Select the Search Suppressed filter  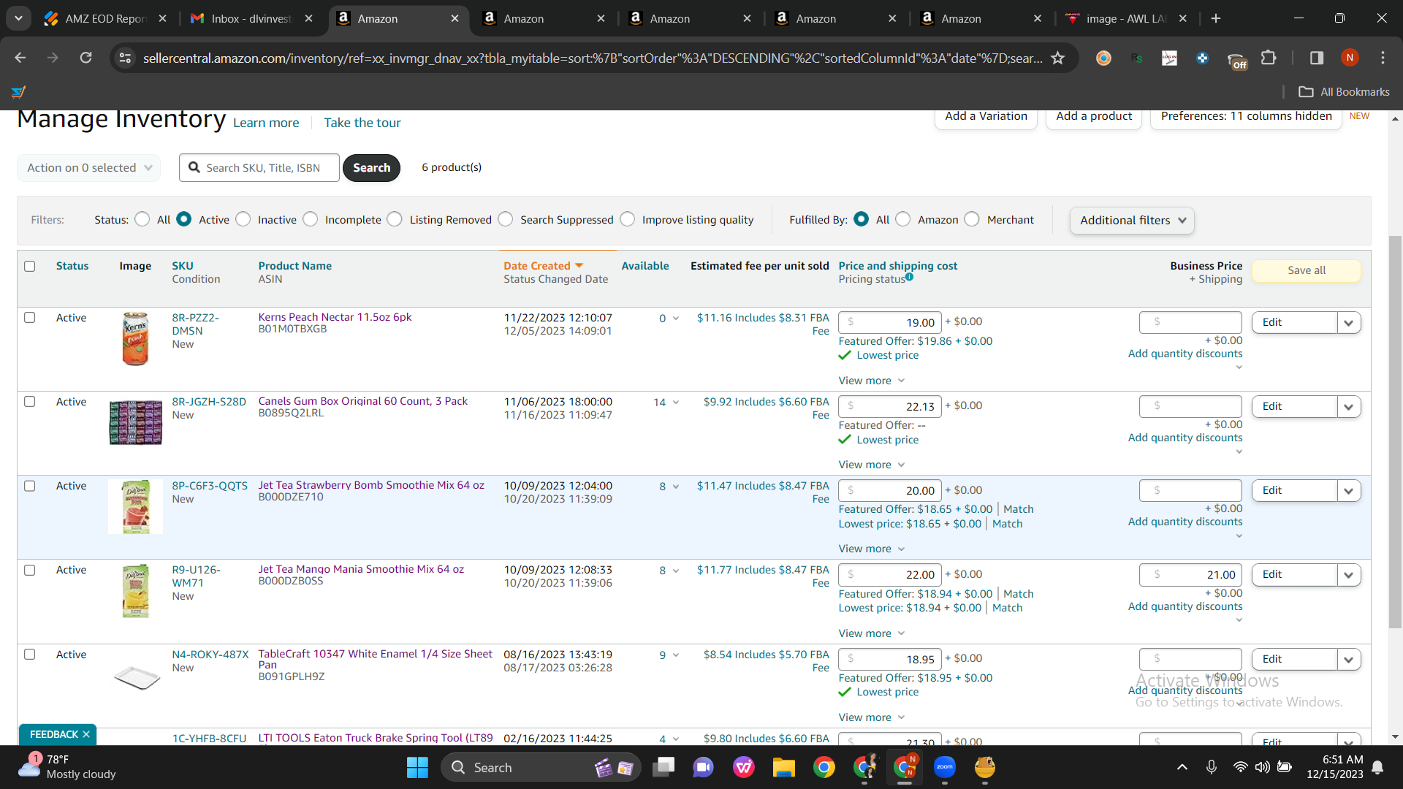[x=506, y=219]
